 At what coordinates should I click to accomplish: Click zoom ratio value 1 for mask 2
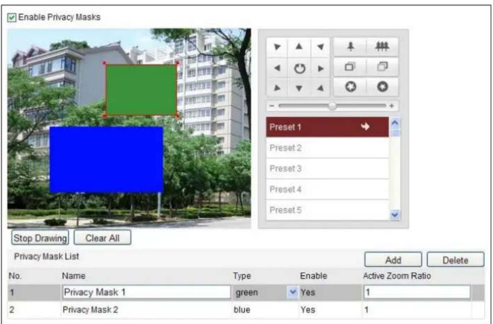tap(366, 310)
